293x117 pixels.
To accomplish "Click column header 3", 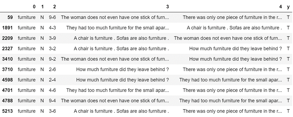I will click(x=167, y=7).
